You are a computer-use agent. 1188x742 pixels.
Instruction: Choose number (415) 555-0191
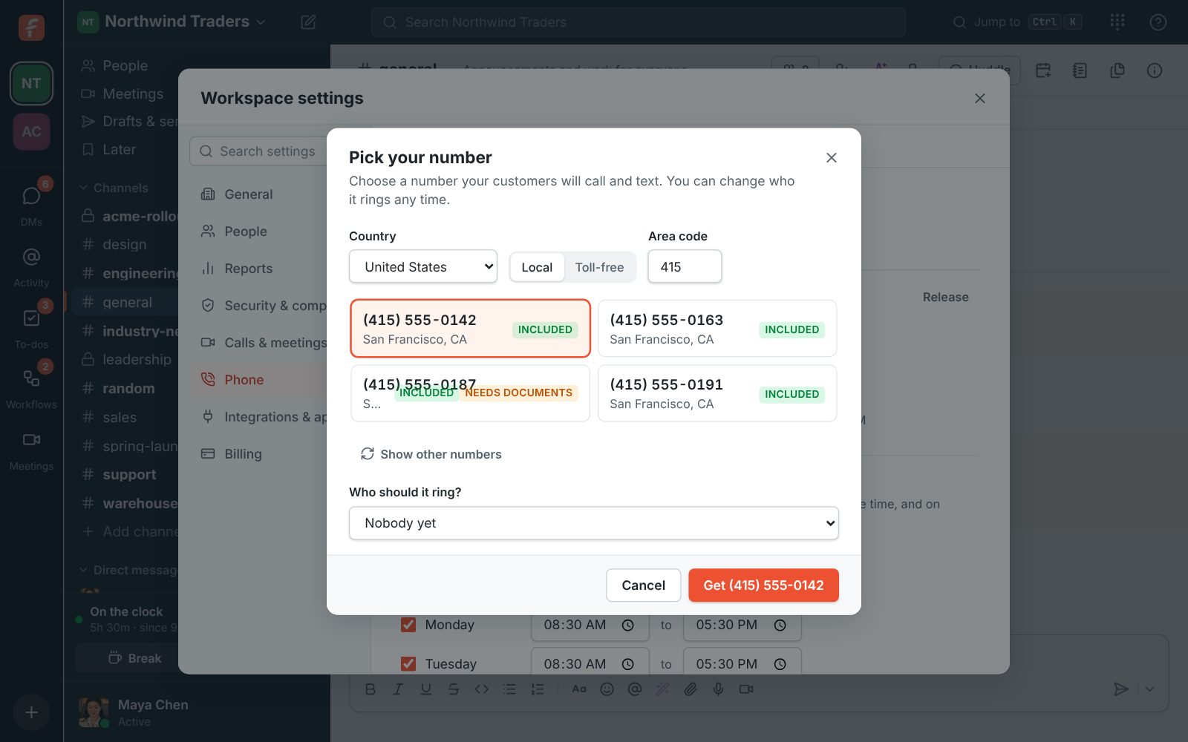click(x=717, y=393)
